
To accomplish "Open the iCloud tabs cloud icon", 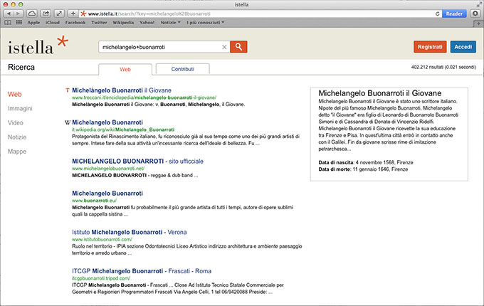I will tap(32, 14).
